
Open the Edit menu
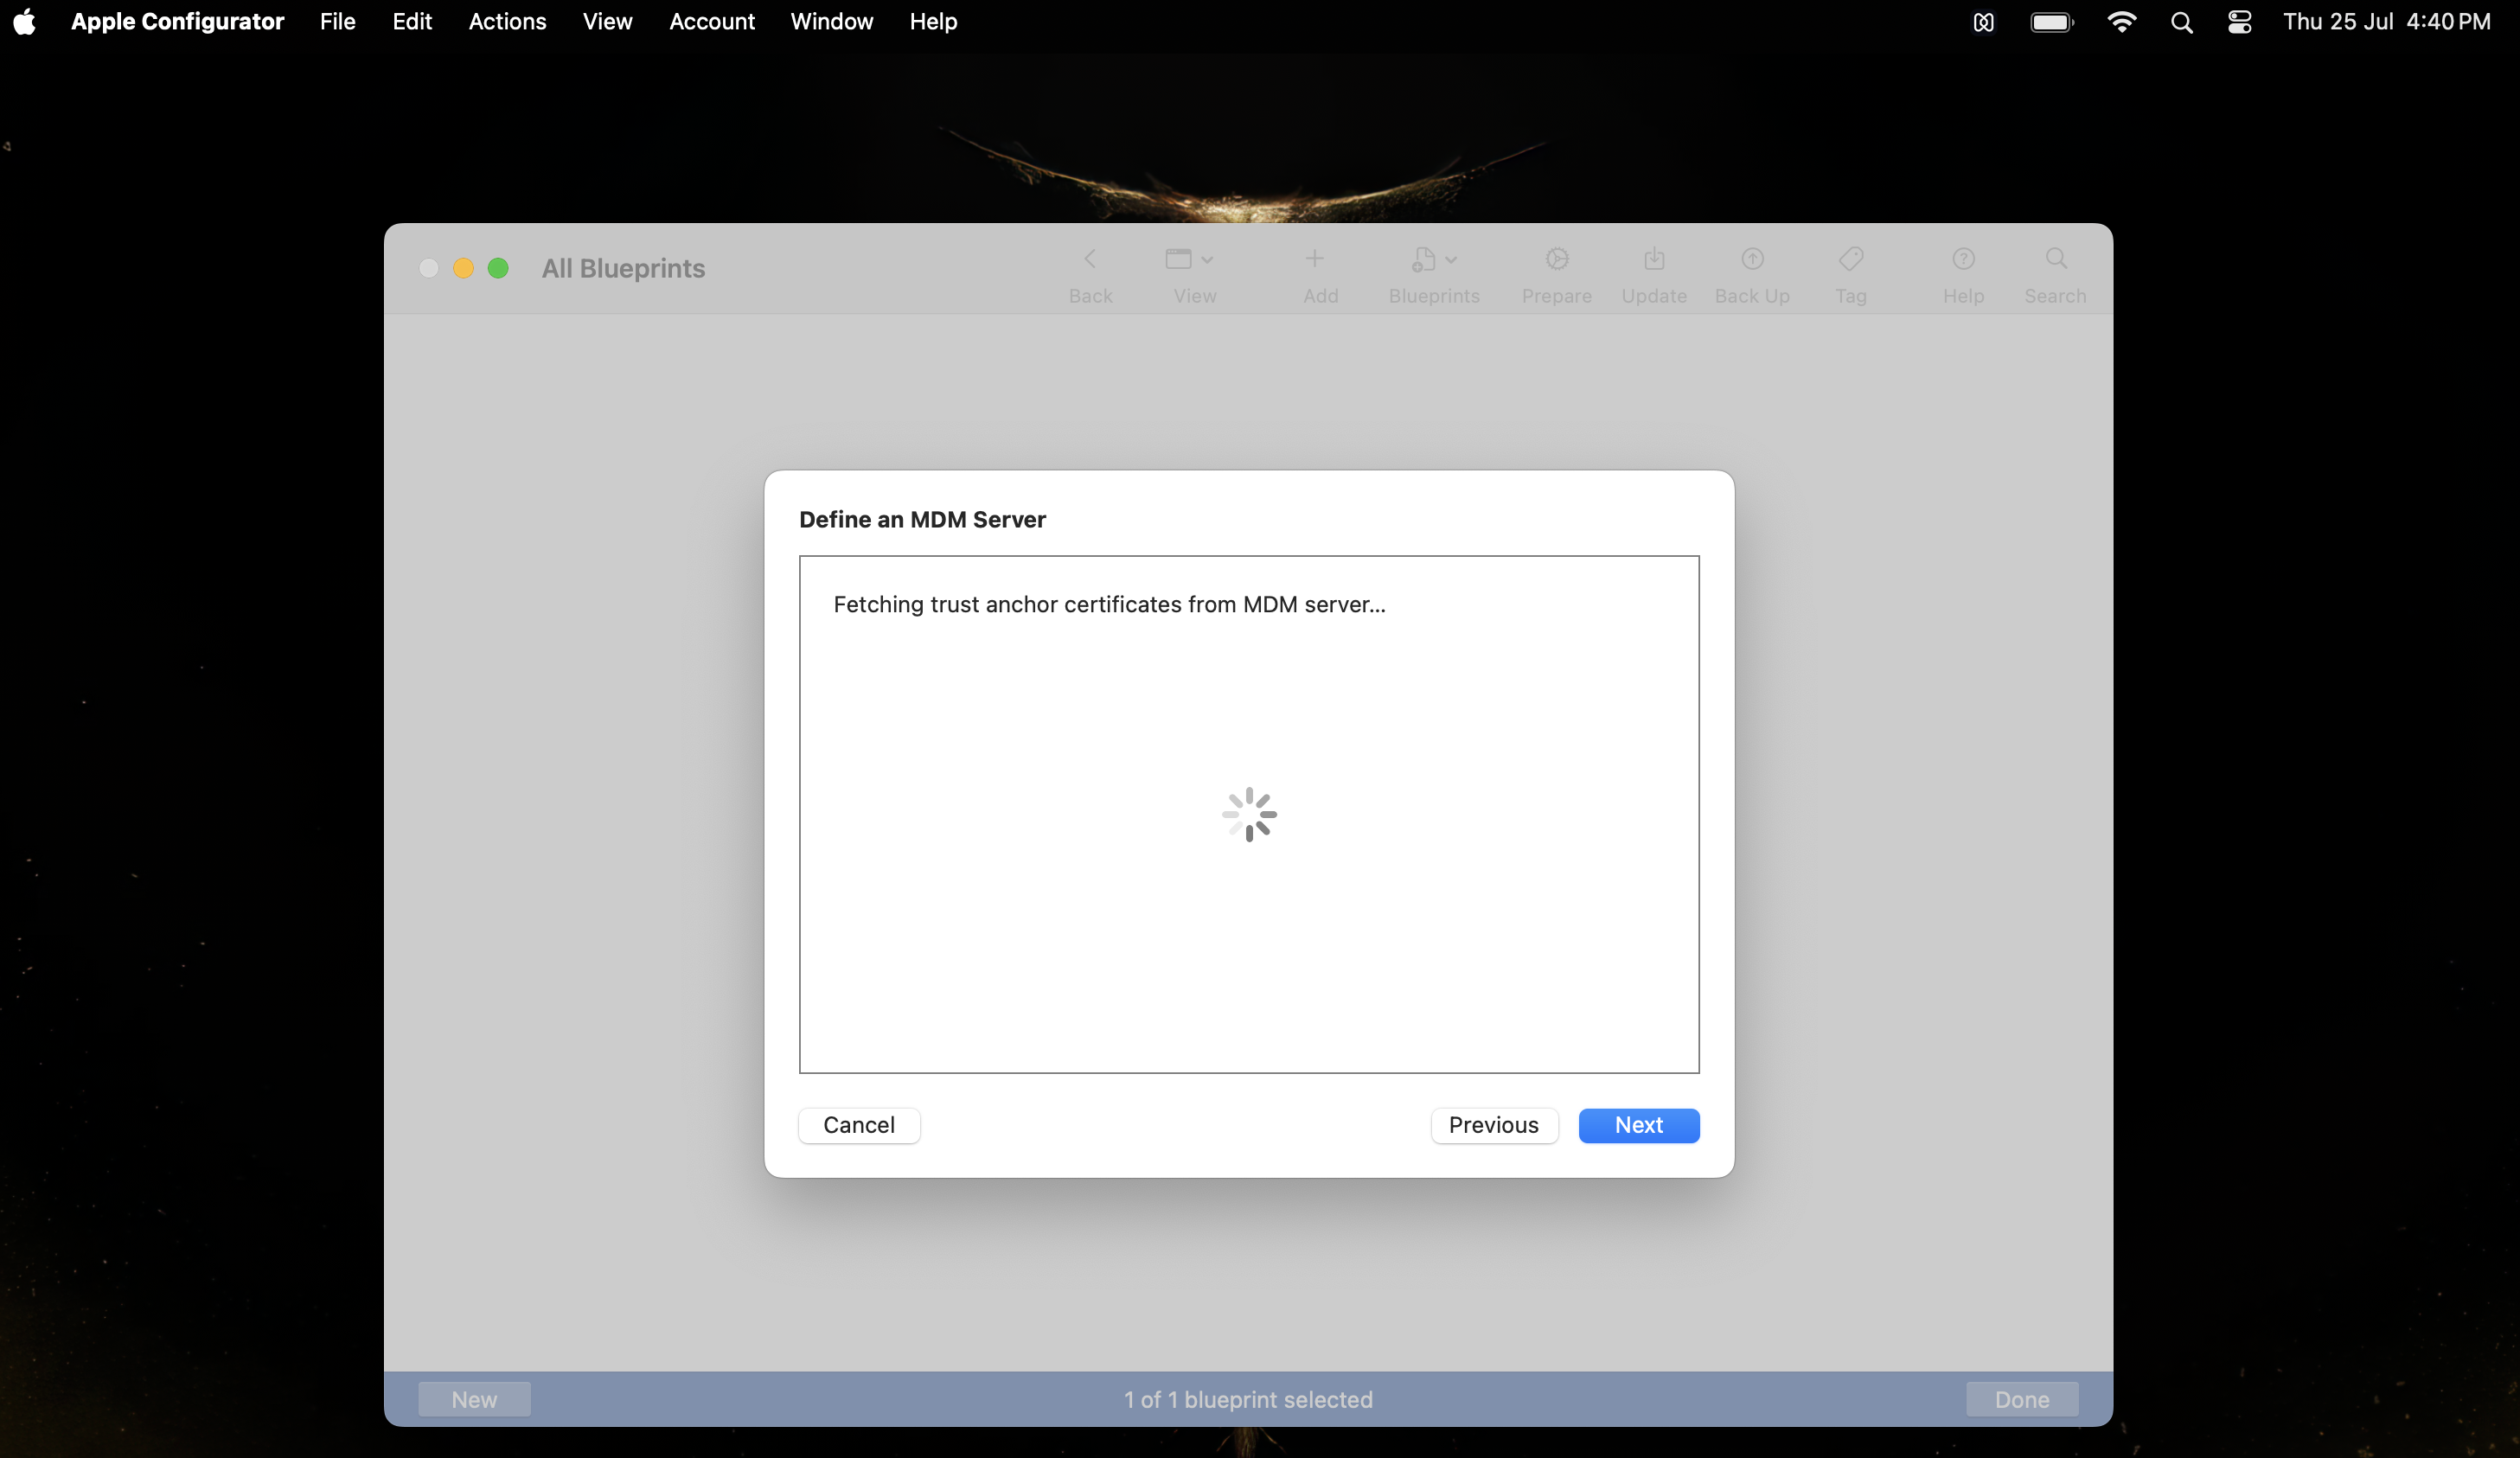412,21
